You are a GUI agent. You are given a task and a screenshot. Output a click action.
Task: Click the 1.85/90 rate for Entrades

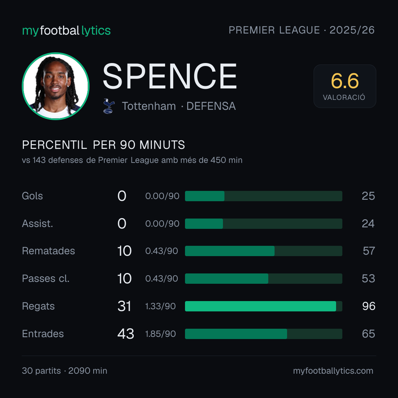coord(160,334)
